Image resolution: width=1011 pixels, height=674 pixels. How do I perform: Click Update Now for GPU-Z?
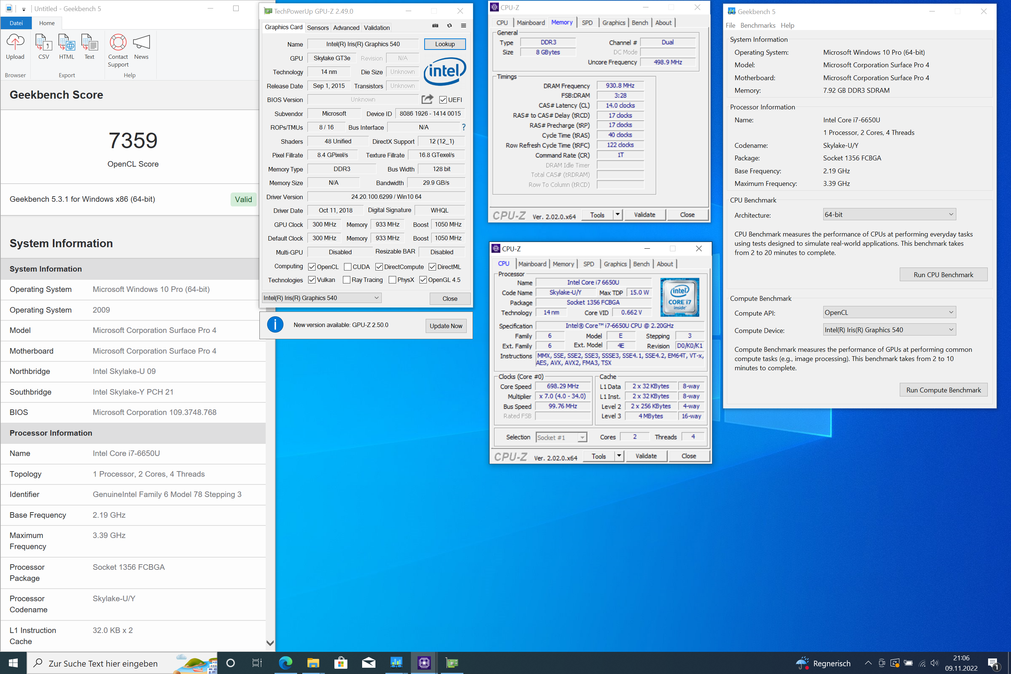click(446, 326)
